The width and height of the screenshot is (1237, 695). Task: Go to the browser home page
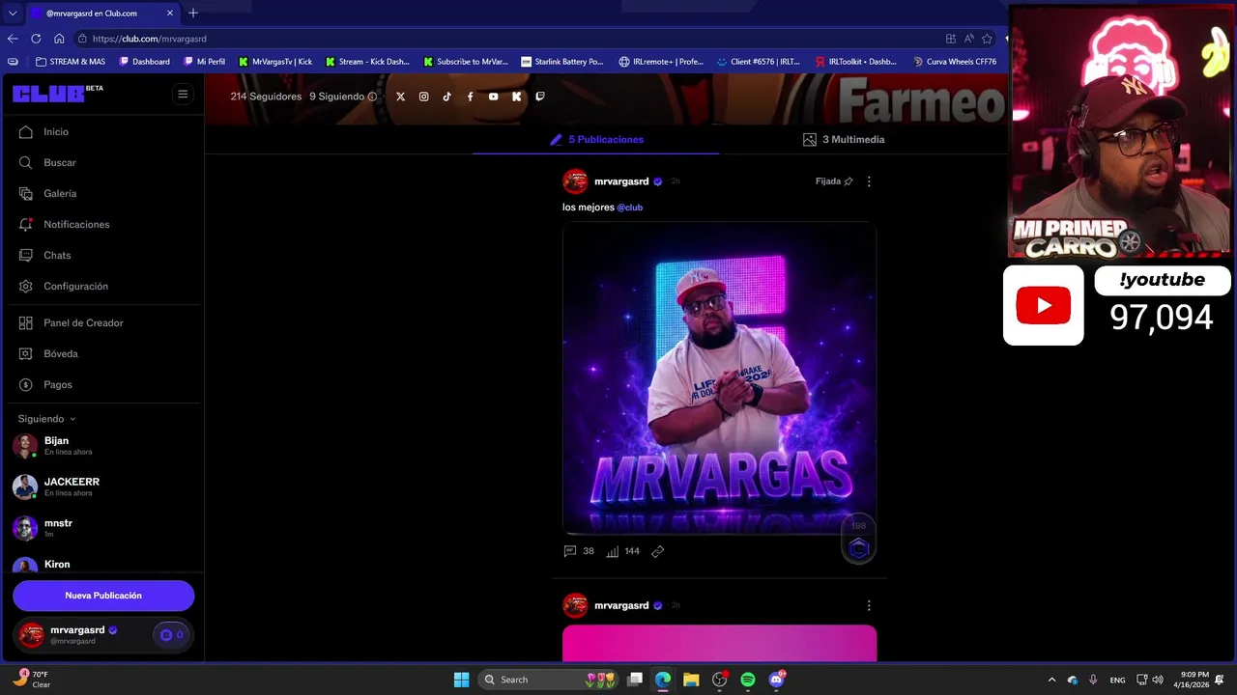click(x=59, y=39)
